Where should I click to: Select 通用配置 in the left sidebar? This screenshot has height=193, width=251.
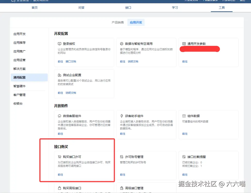pos(29,77)
